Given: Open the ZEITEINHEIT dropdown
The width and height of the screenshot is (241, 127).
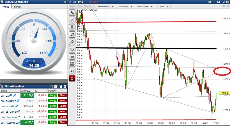Looking at the screenshot, I should [x=105, y=6].
